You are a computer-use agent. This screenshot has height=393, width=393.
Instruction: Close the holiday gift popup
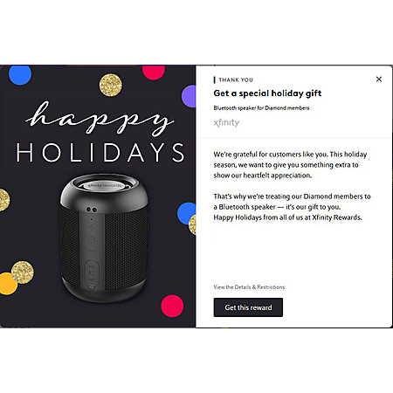coord(379,79)
